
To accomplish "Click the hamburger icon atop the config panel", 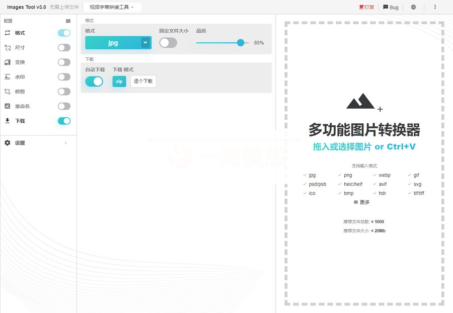I will 69,21.
